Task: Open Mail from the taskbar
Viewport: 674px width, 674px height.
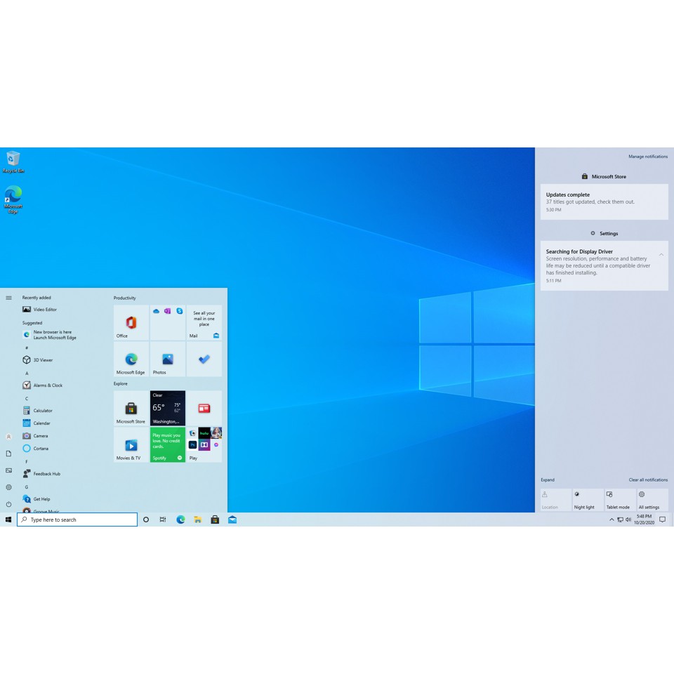Action: click(x=232, y=519)
